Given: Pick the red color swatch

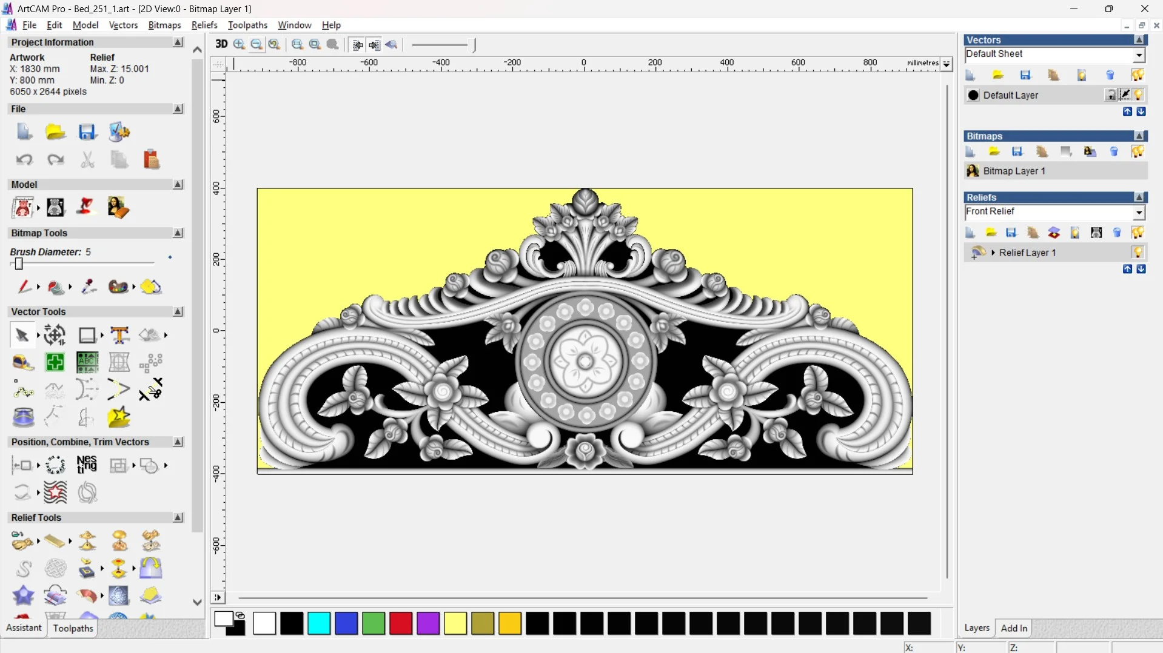Looking at the screenshot, I should click(x=401, y=623).
